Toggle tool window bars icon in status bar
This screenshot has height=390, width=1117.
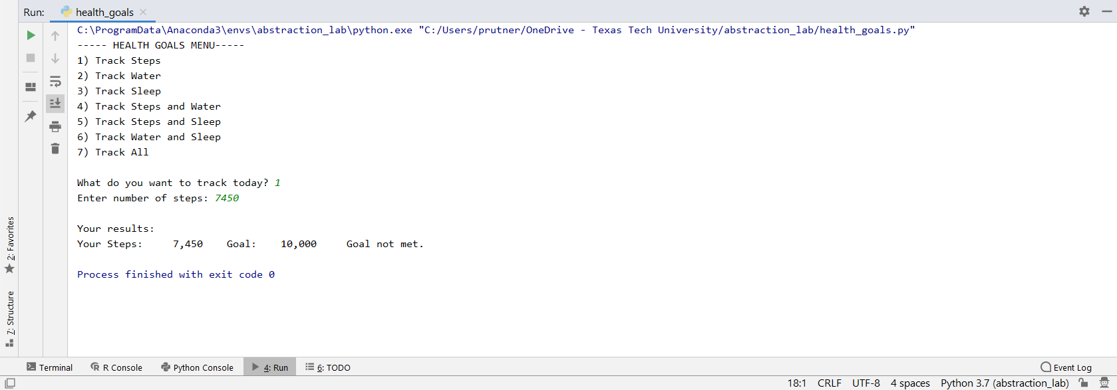coord(10,383)
